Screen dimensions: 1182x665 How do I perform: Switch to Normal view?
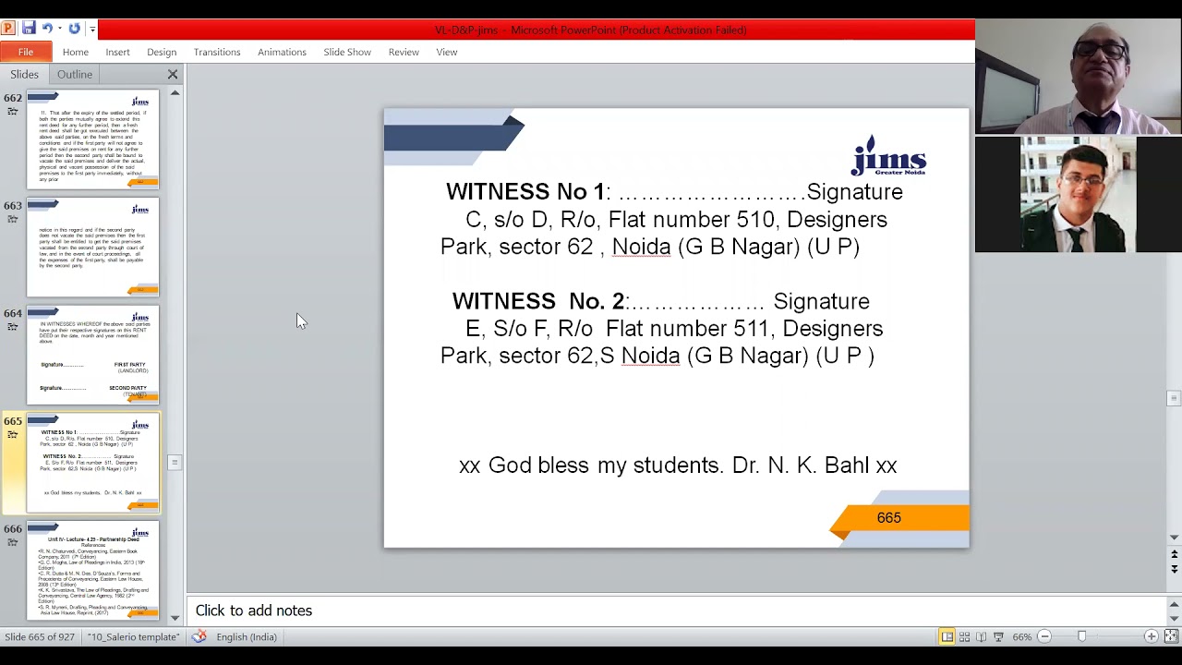pyautogui.click(x=947, y=636)
